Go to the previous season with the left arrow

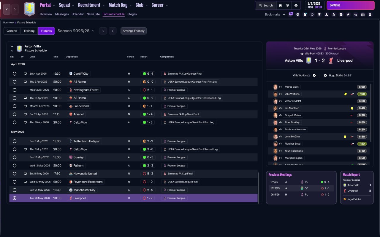[x=103, y=31]
